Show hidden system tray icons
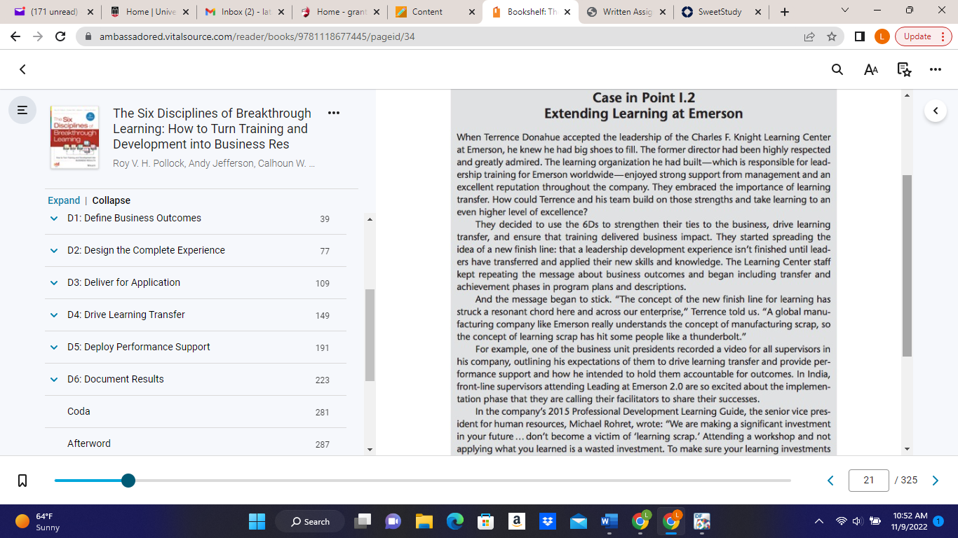Viewport: 958px width, 538px height. pos(818,521)
